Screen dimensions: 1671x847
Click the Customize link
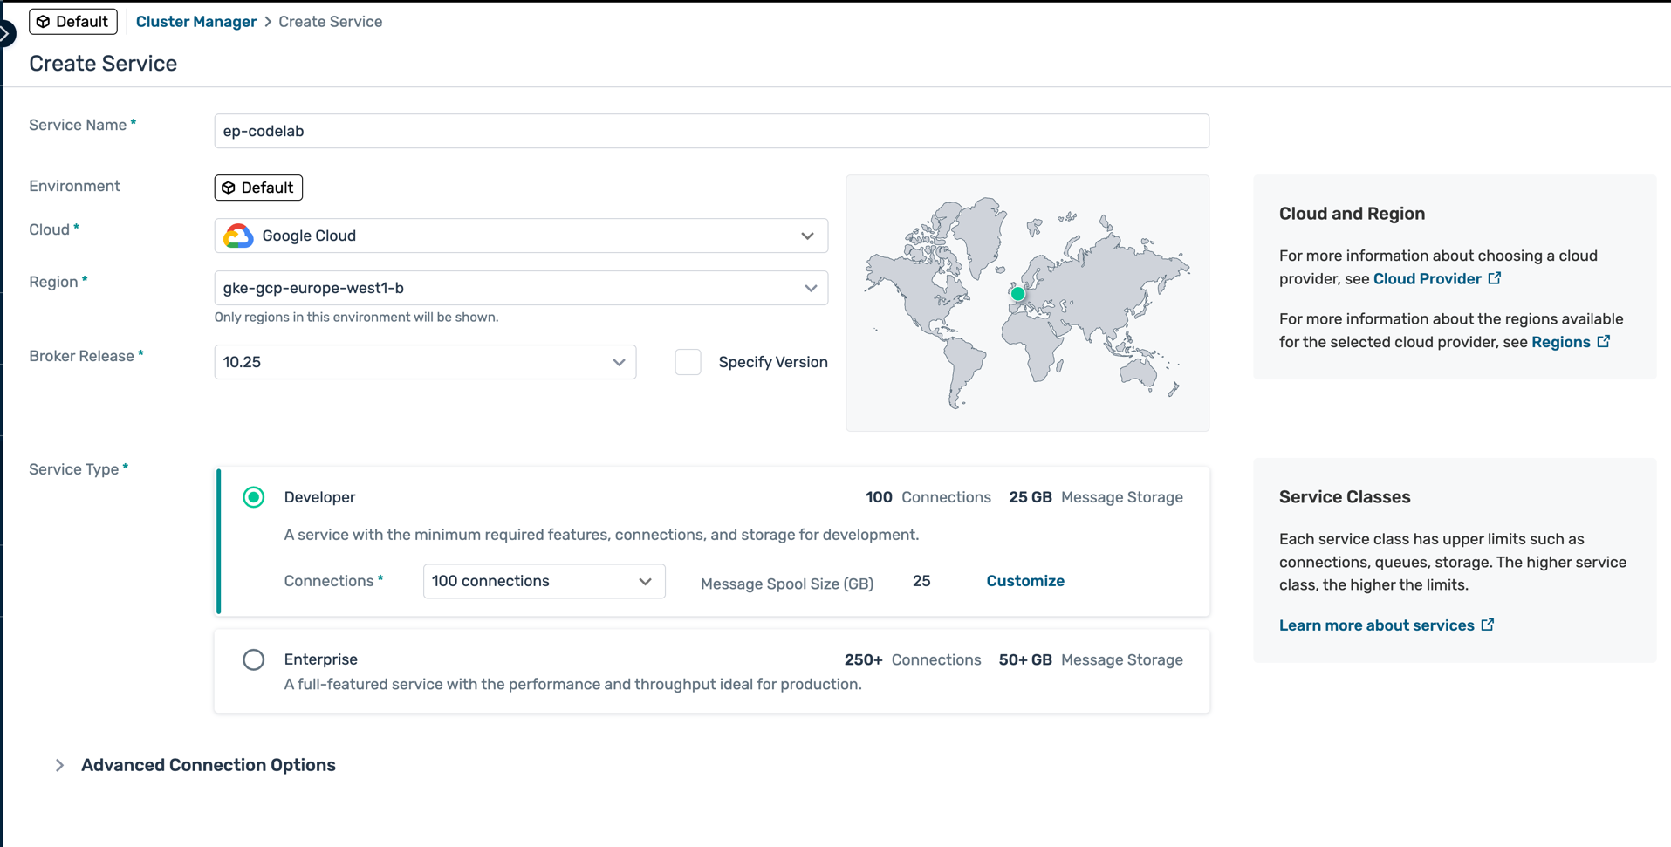point(1024,581)
